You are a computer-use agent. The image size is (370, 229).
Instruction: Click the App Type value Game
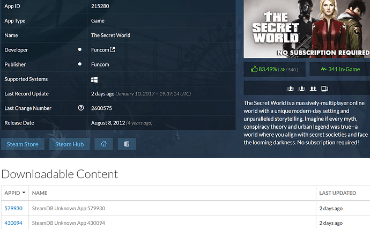98,21
